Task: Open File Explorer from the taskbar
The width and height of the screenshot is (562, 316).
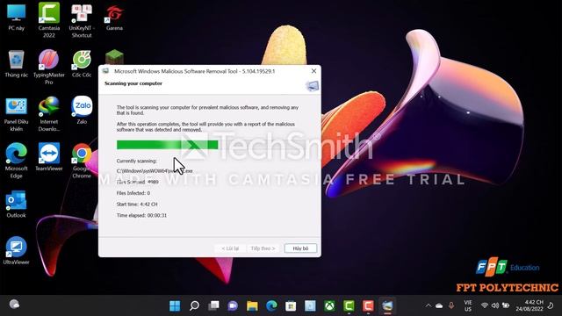Action: [x=252, y=305]
